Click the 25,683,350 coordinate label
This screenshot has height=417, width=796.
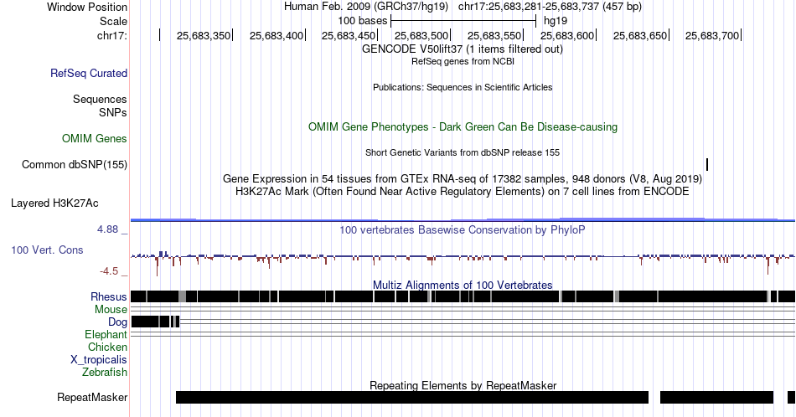203,35
